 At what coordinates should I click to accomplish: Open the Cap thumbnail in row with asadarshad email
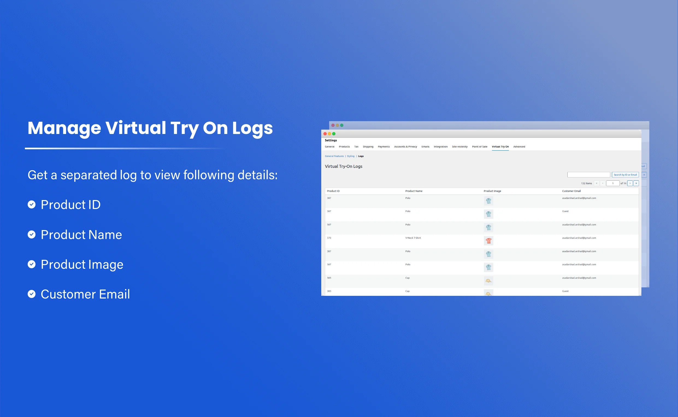[489, 281]
